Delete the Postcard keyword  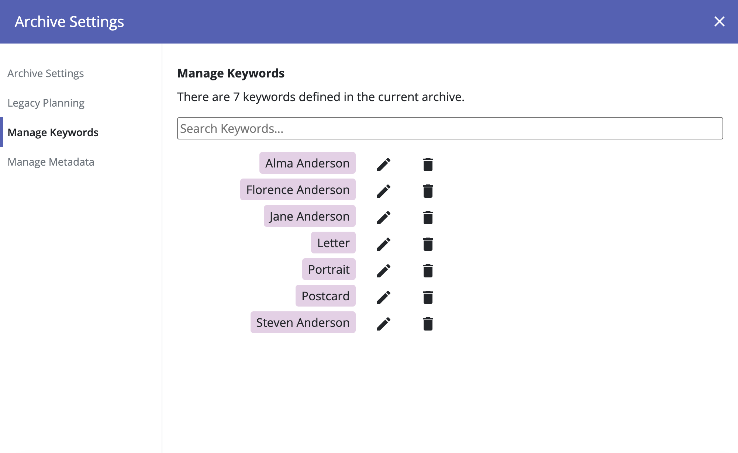(x=428, y=297)
